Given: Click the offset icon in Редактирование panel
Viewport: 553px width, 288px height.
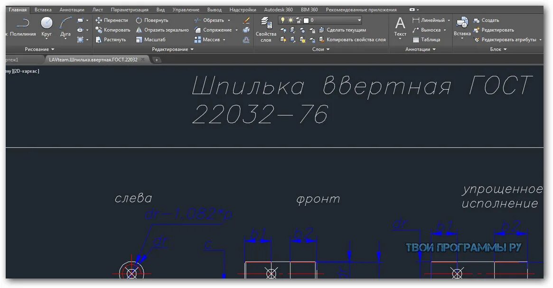Looking at the screenshot, I should [x=246, y=39].
